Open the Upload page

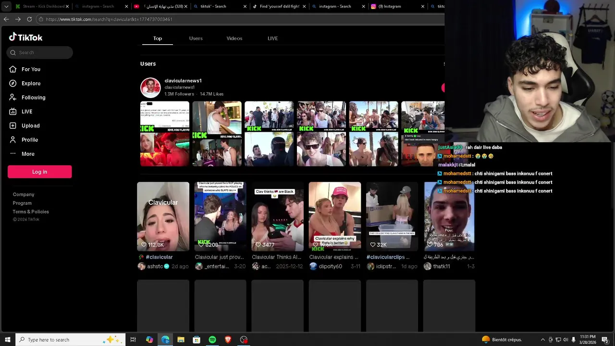tap(30, 125)
